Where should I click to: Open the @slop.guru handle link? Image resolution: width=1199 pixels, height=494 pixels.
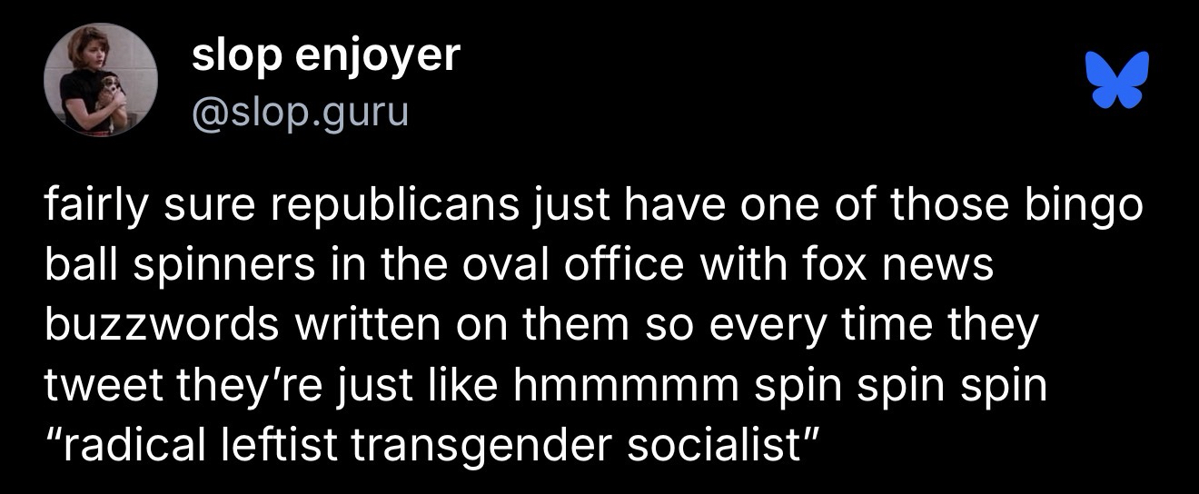point(300,113)
